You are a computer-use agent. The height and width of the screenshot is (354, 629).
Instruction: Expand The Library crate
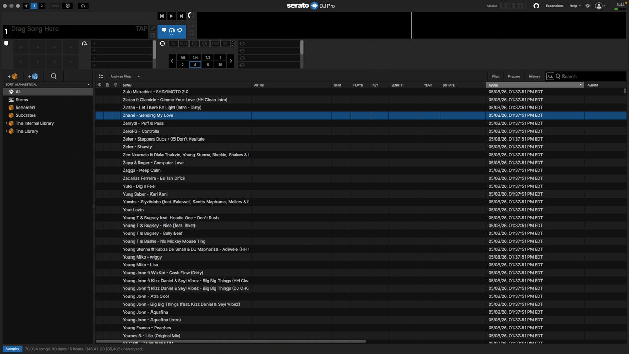(6, 131)
